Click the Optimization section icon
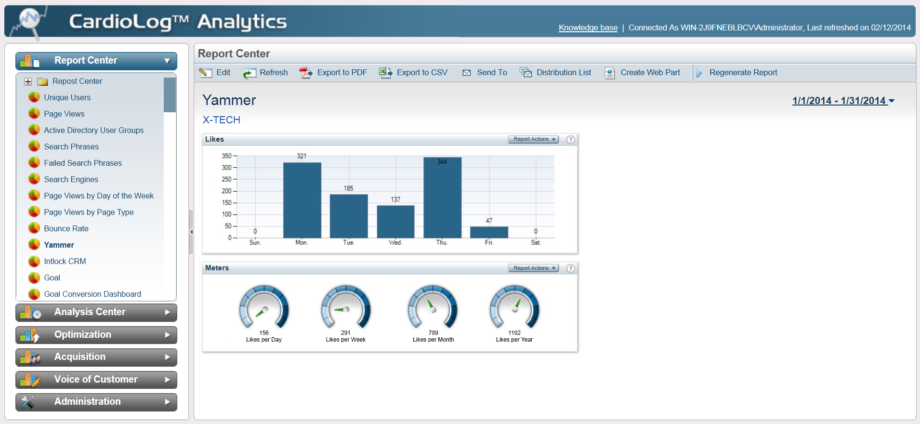Screen dimensions: 920x424 (x=30, y=335)
